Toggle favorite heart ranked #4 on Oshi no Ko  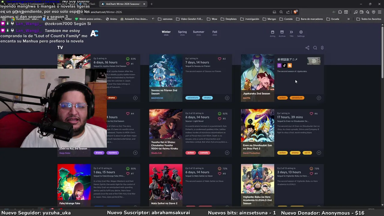[128, 114]
